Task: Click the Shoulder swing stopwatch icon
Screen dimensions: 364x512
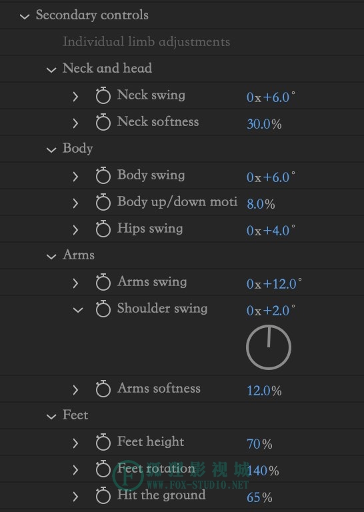Action: (103, 309)
